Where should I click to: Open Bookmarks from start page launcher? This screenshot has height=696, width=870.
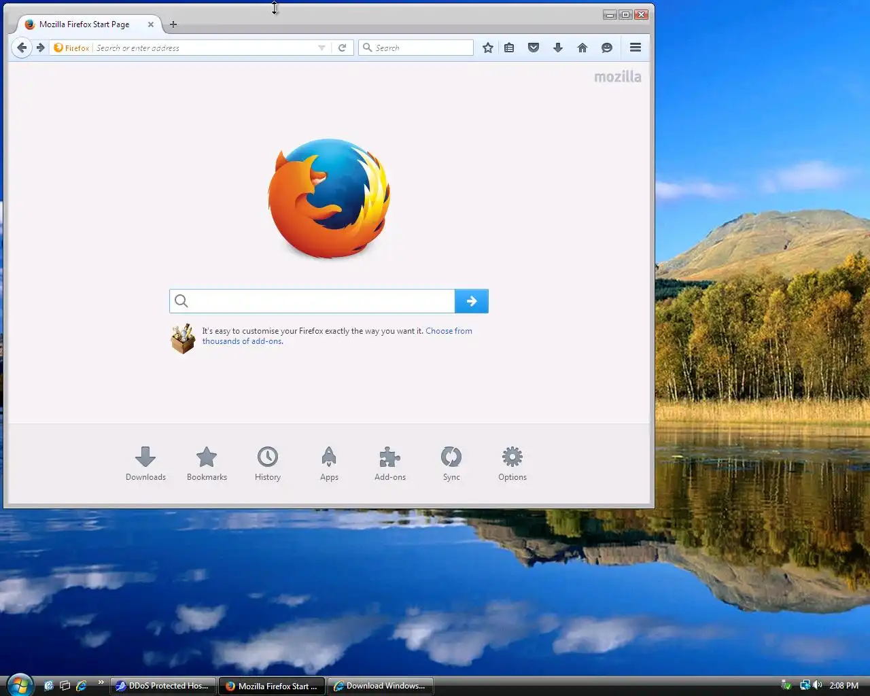coord(207,464)
